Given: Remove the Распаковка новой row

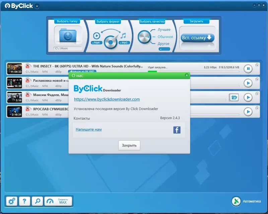Looking at the screenshot, I should [257, 80].
